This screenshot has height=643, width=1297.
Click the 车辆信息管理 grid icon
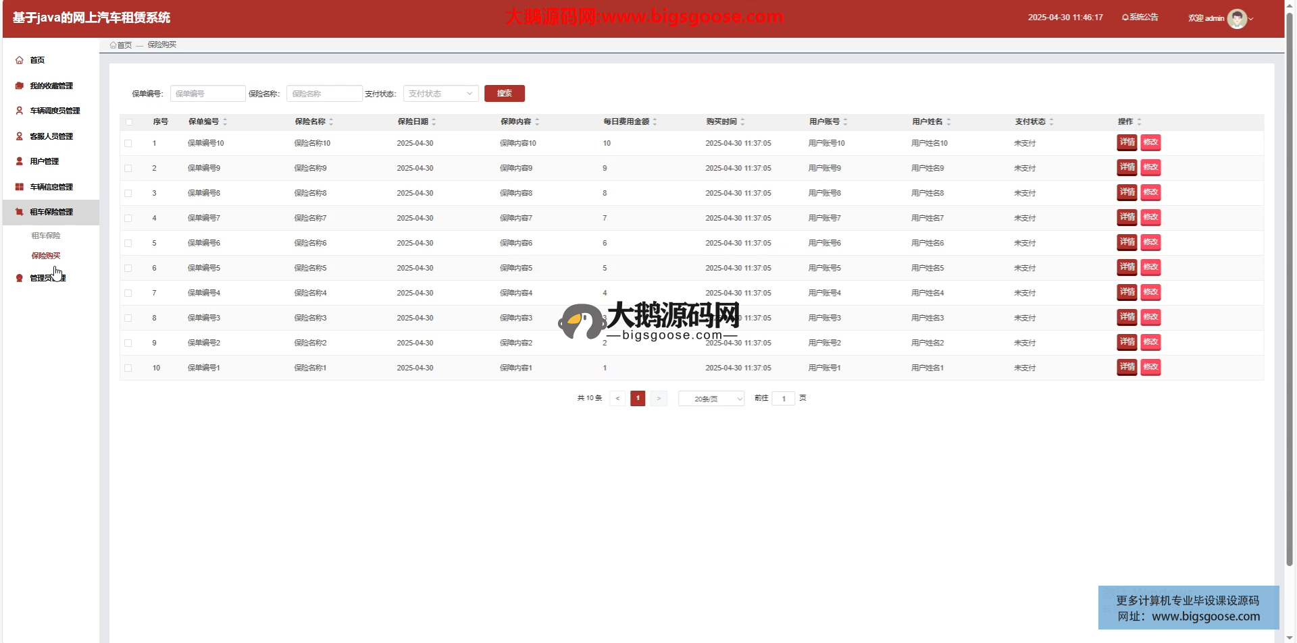[20, 187]
